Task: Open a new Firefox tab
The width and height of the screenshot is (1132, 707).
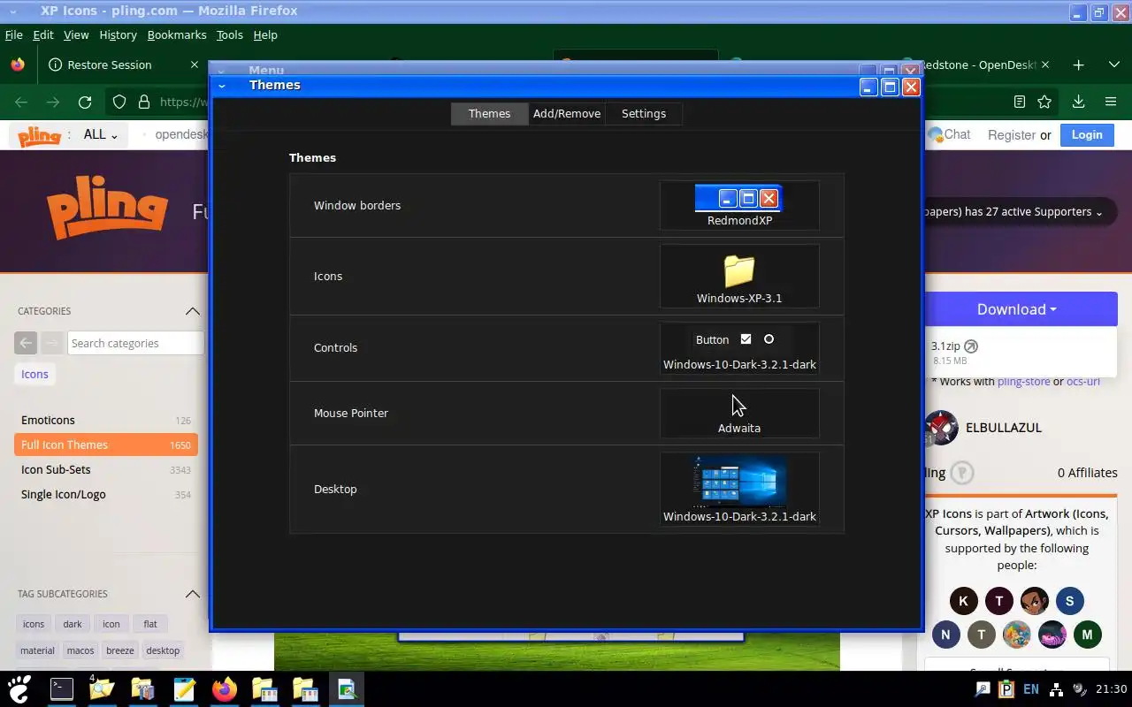Action: coord(1078,65)
